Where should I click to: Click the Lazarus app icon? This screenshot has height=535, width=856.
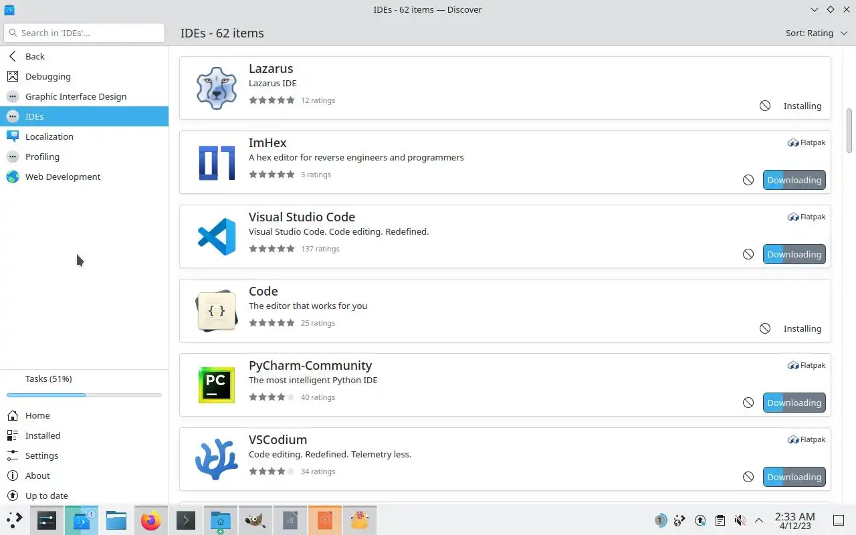pos(217,88)
